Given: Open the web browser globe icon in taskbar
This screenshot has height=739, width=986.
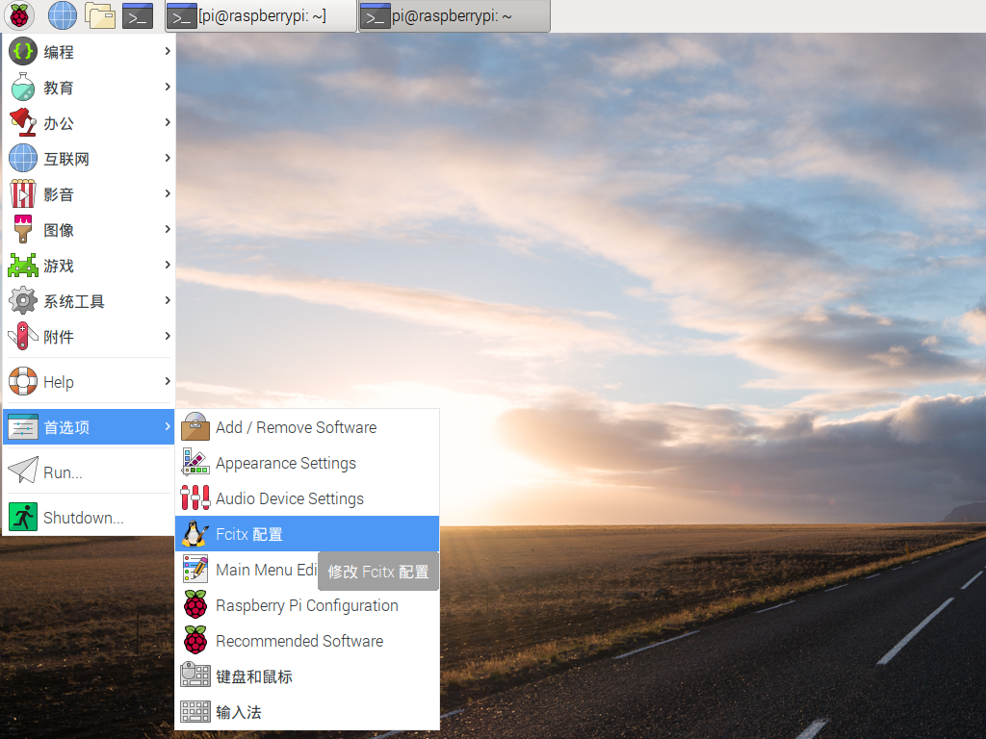Looking at the screenshot, I should click(x=63, y=15).
